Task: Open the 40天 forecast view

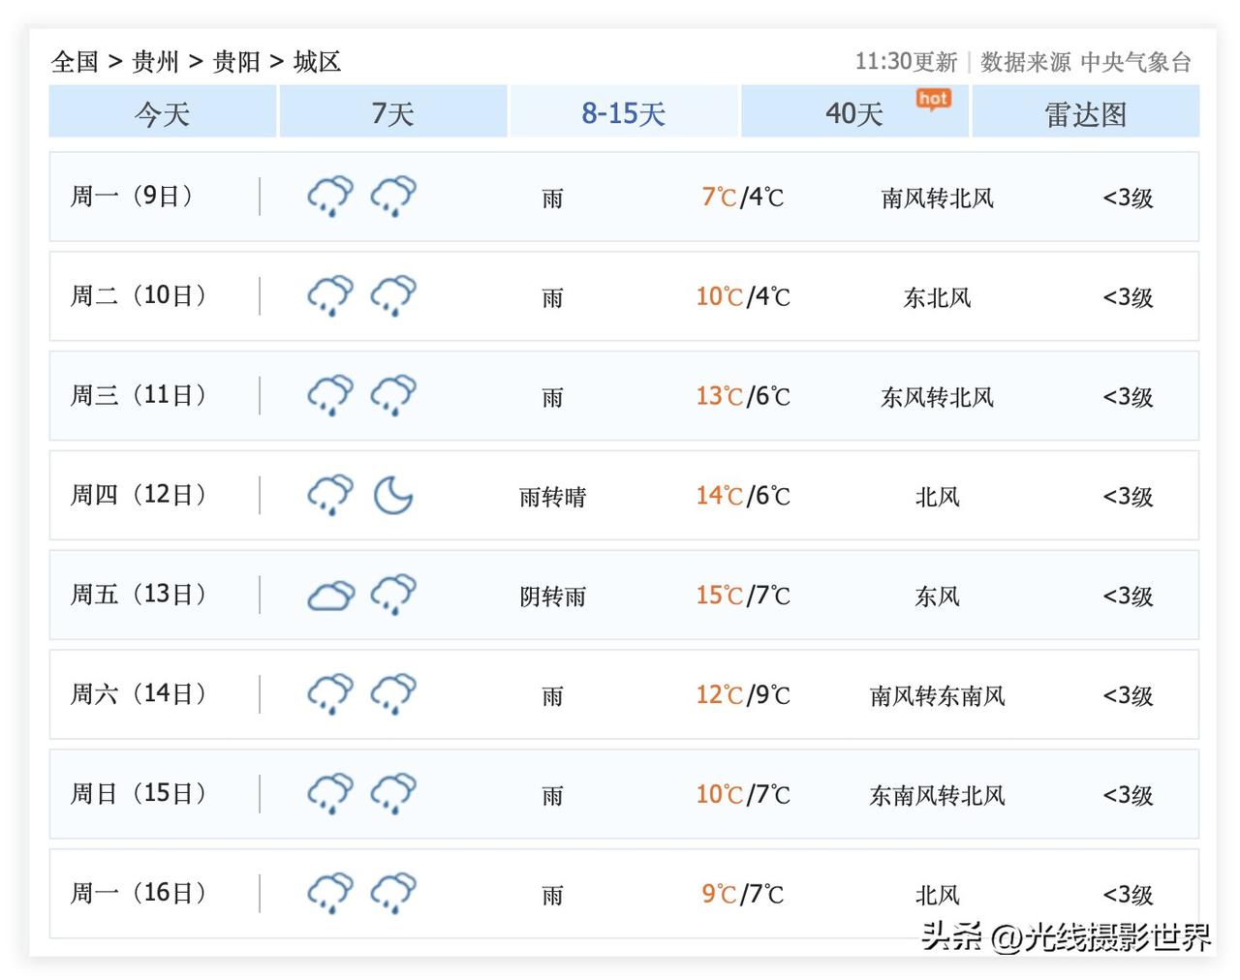Action: 852,112
